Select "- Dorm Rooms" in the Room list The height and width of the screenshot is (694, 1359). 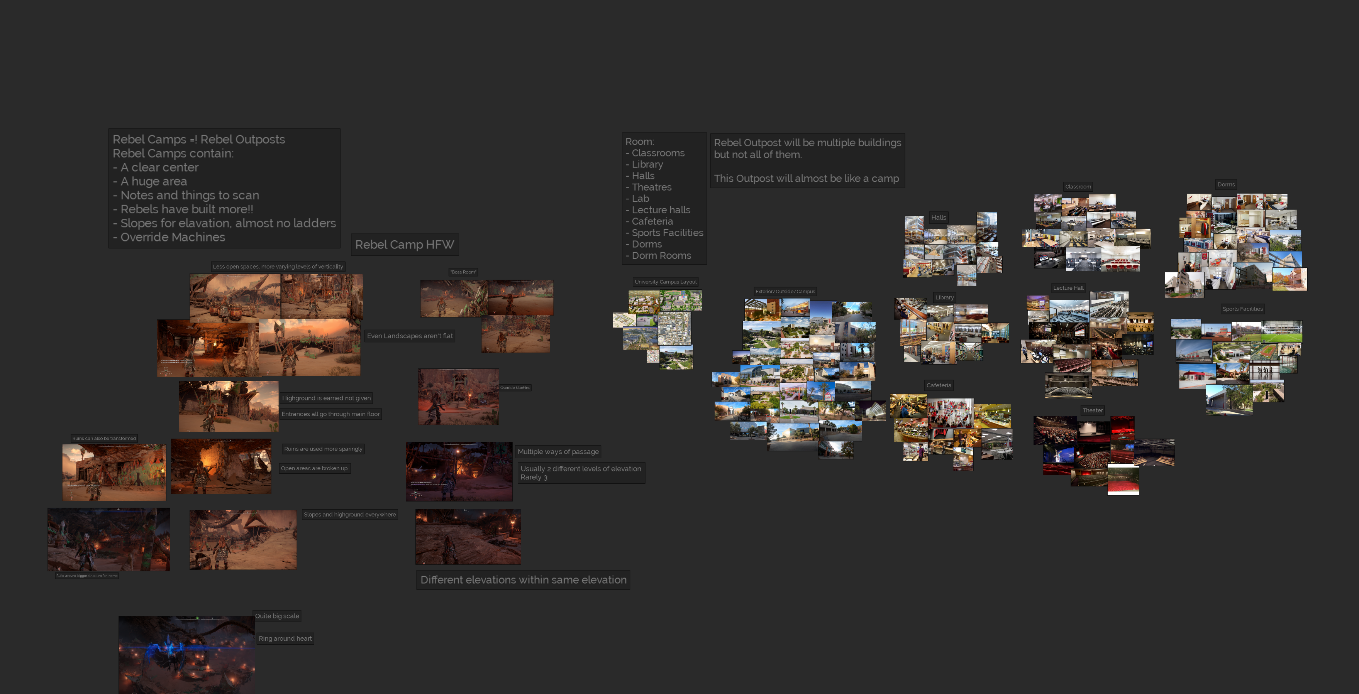click(658, 256)
